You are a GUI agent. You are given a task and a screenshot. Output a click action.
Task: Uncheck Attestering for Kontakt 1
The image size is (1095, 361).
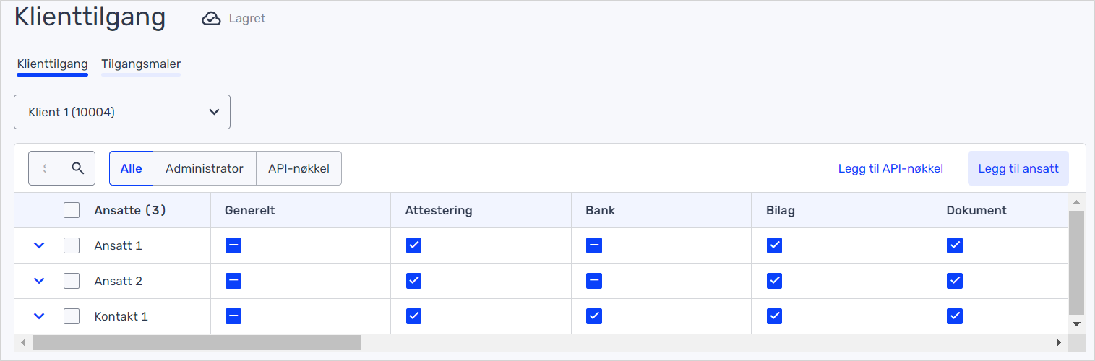click(413, 316)
